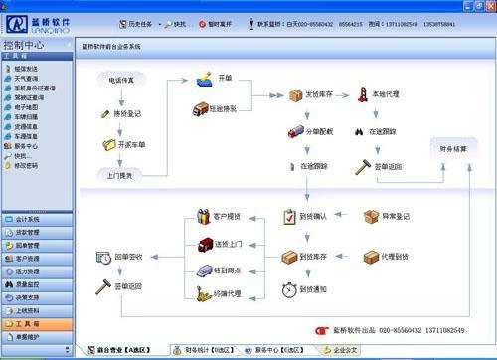The width and height of the screenshot is (497, 360).
Task: Click the 财务结算 rounded button
Action: click(x=453, y=149)
